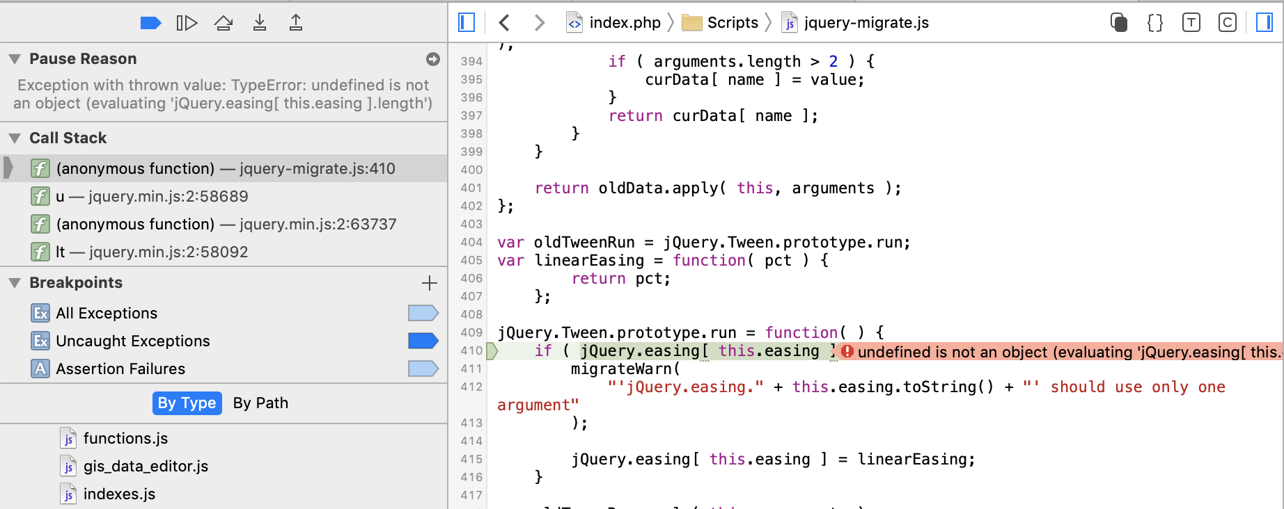
Task: Click 'var oldTweenRun' on line 404
Action: pos(566,242)
